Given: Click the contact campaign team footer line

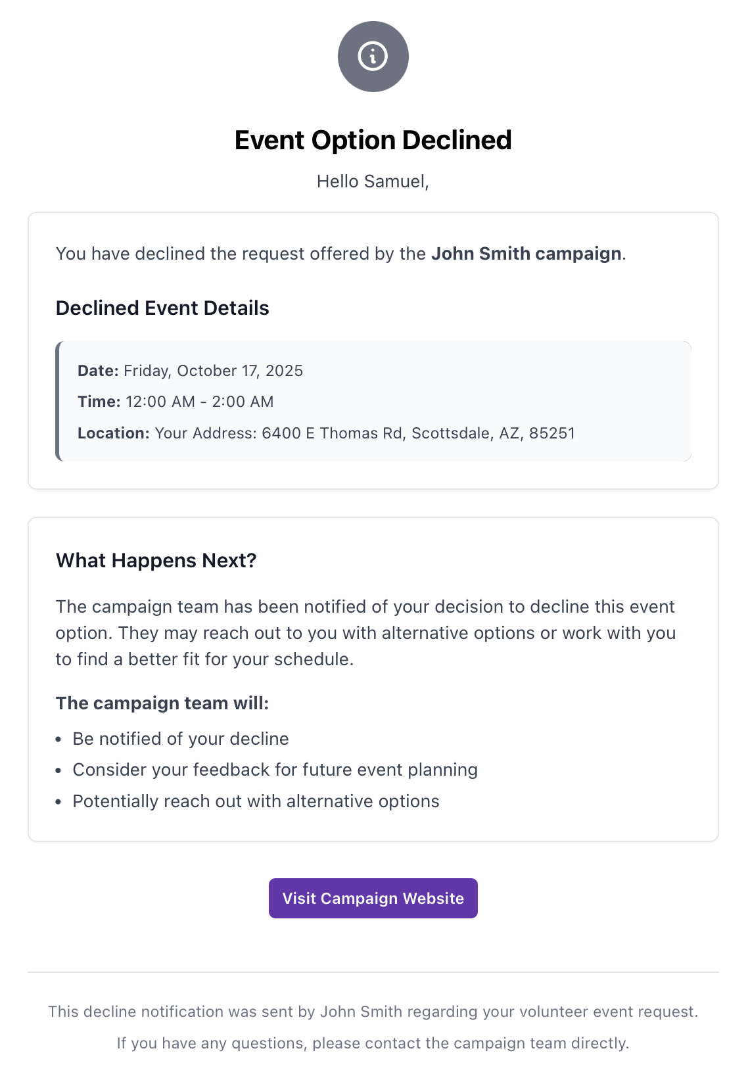Looking at the screenshot, I should pyautogui.click(x=373, y=1043).
